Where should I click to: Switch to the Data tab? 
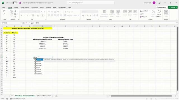point(42,7)
